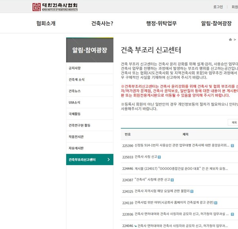
Task: Click post number 225033
Action: click(128, 157)
